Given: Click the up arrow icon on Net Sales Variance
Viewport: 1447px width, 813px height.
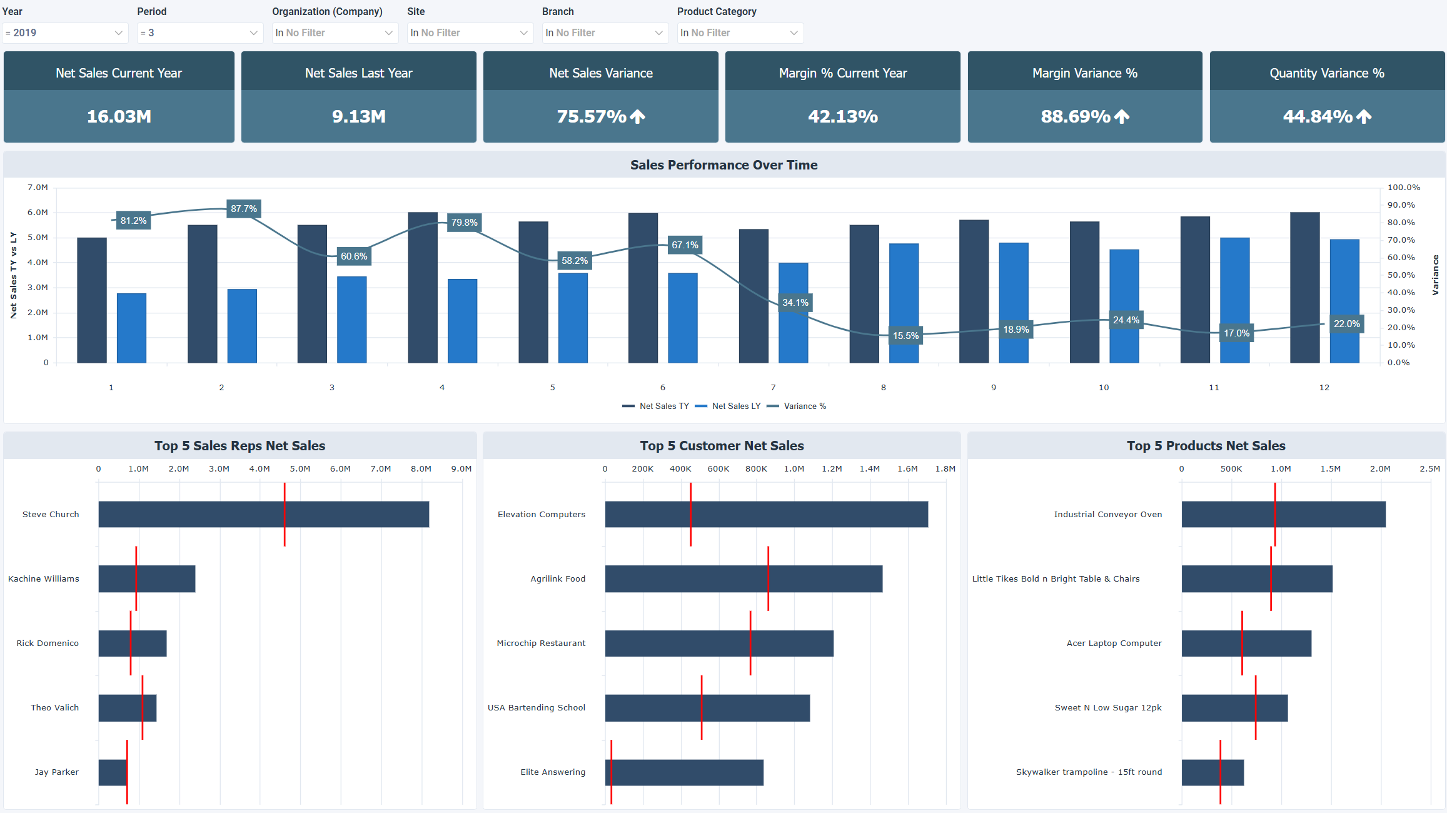Looking at the screenshot, I should click(637, 117).
